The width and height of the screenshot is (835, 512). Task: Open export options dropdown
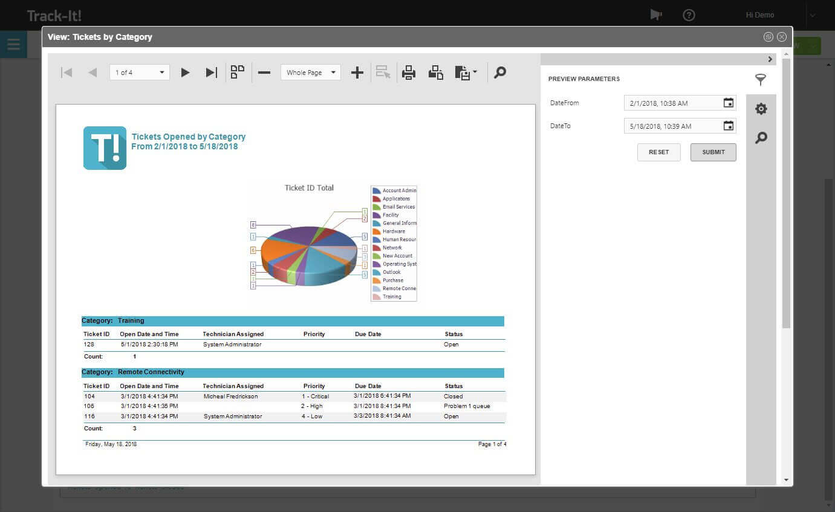click(x=466, y=73)
